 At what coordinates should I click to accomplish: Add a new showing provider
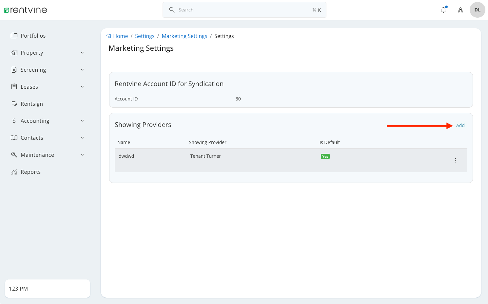pyautogui.click(x=460, y=125)
